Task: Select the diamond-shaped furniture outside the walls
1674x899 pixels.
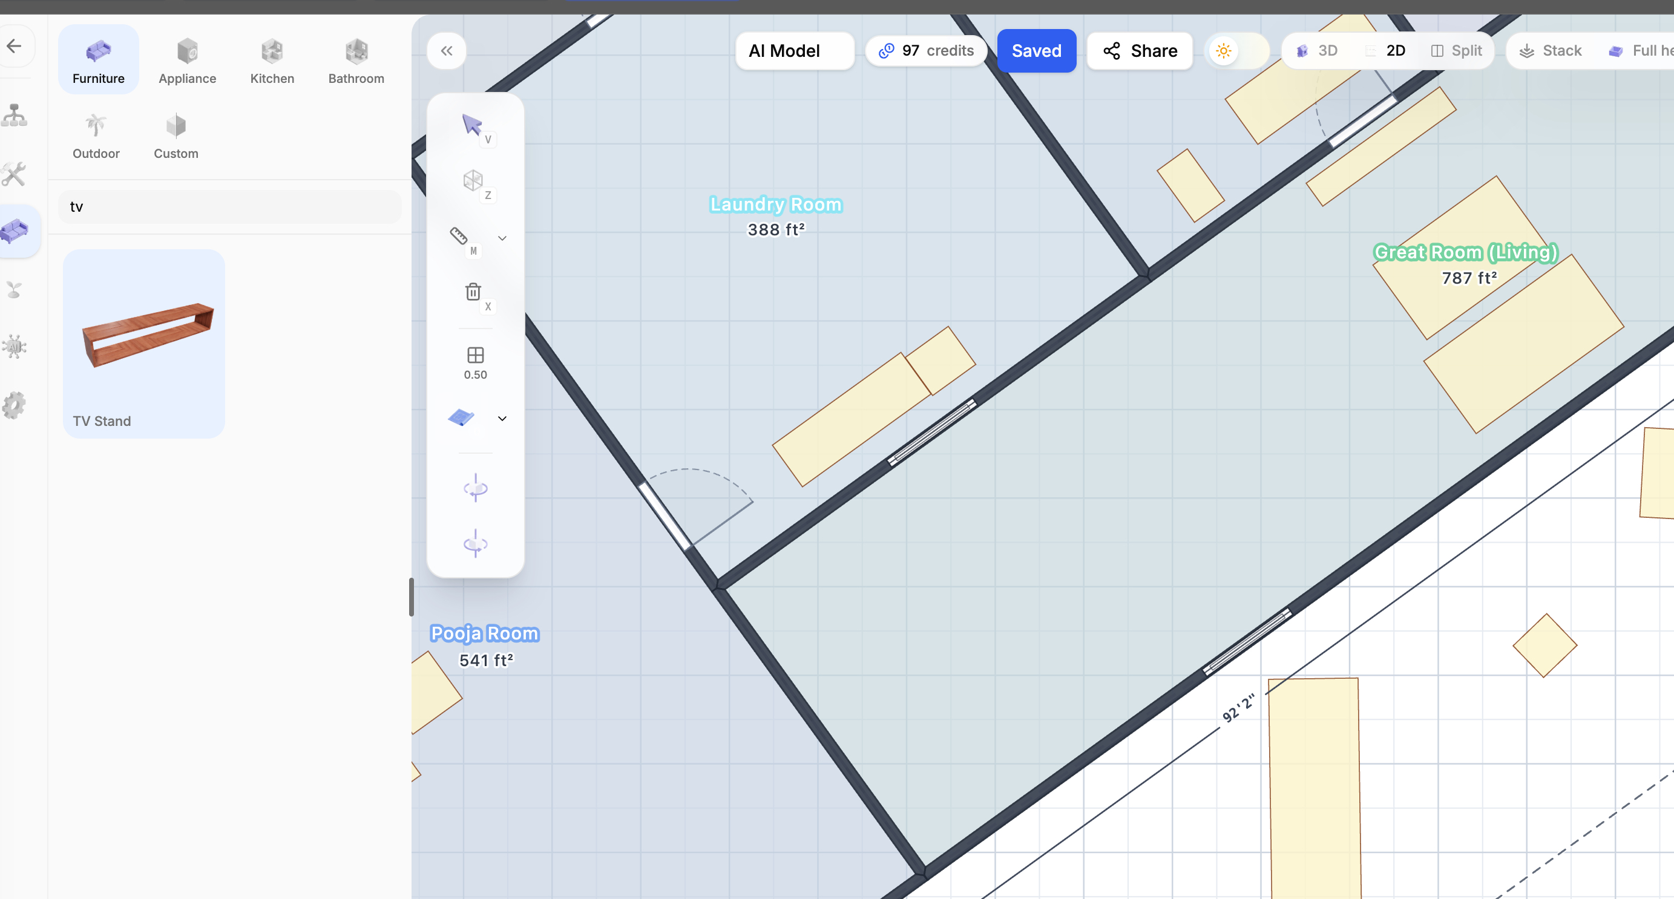Action: coord(1544,645)
